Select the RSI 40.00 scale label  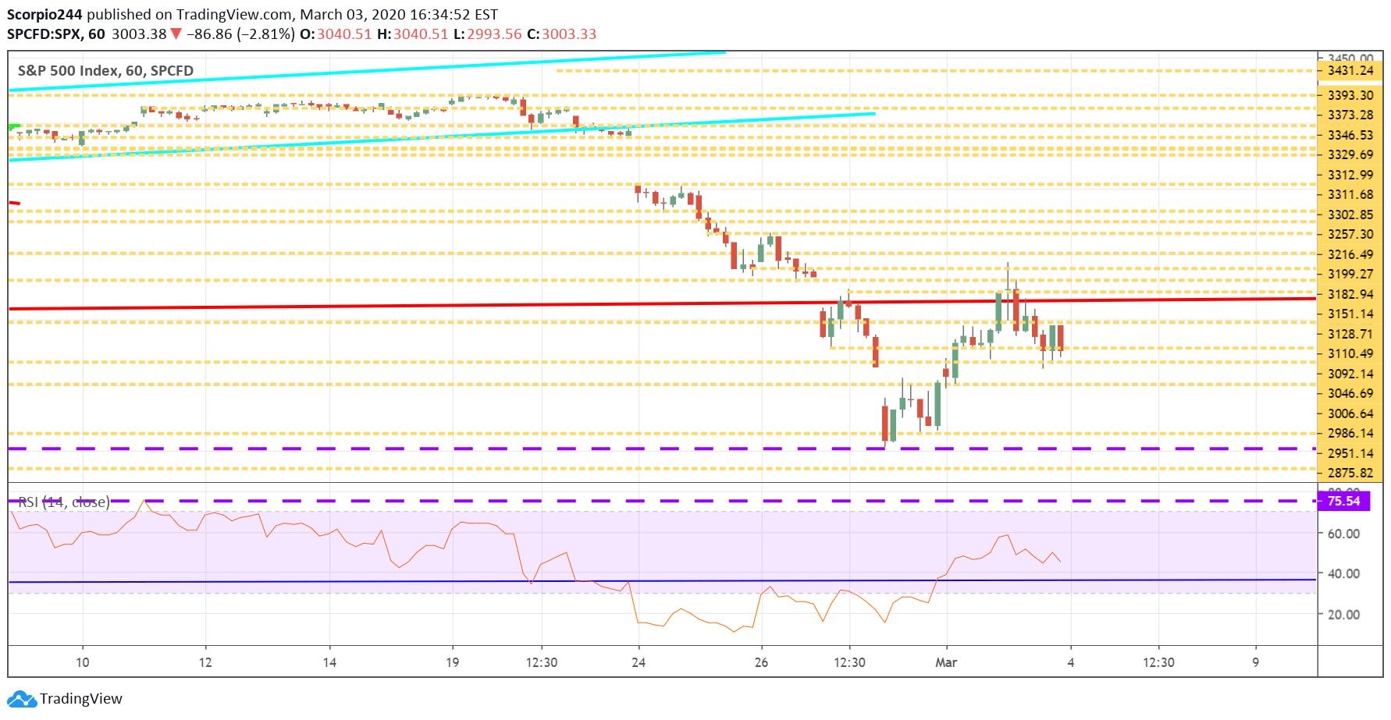click(1344, 573)
